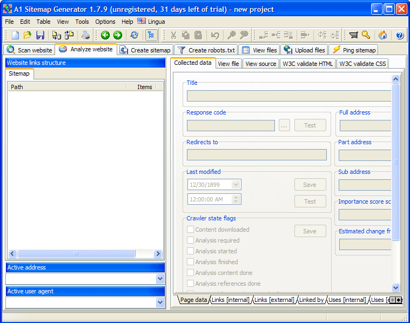Switch to the View files tab
Image resolution: width=410 pixels, height=323 pixels.
coord(259,50)
